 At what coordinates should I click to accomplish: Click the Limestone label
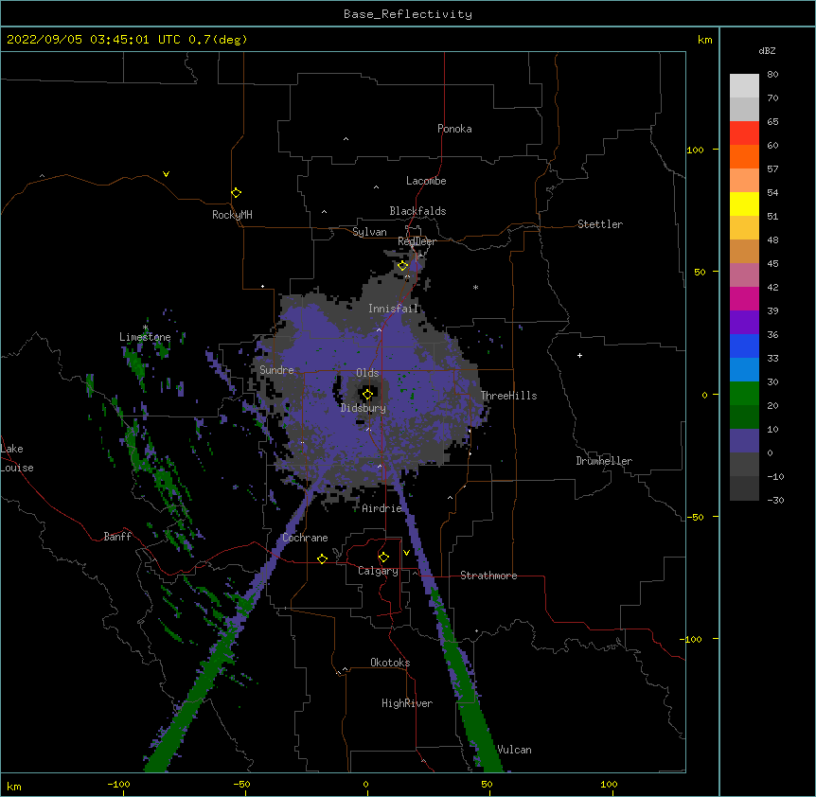[x=145, y=337]
